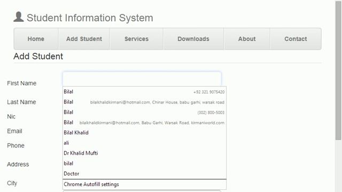Select the Bilal Khalid autofill entry
Viewport: 342px width, 192px height.
click(144, 133)
